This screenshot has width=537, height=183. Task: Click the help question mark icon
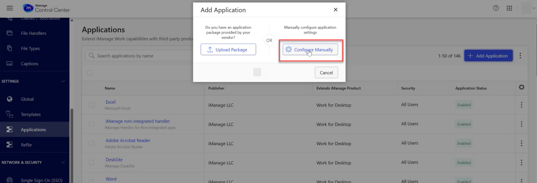pos(496,8)
